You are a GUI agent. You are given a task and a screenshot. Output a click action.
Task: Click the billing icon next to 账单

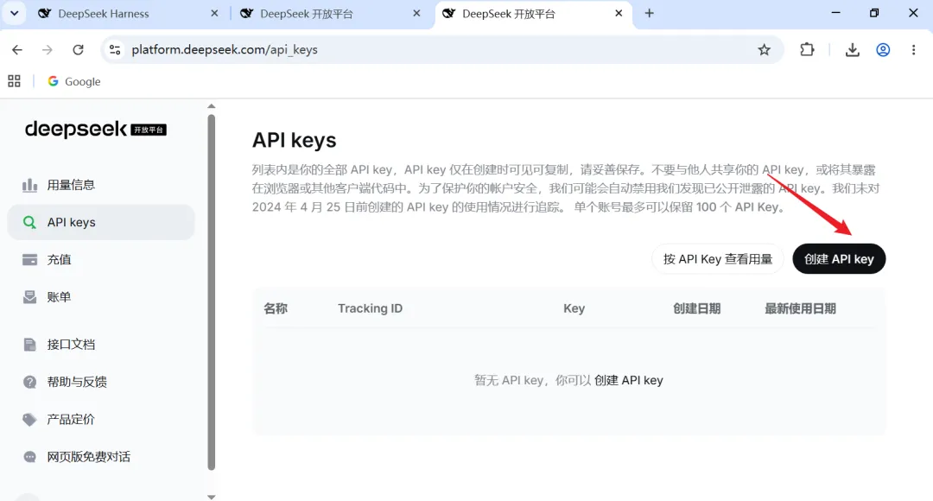[29, 297]
